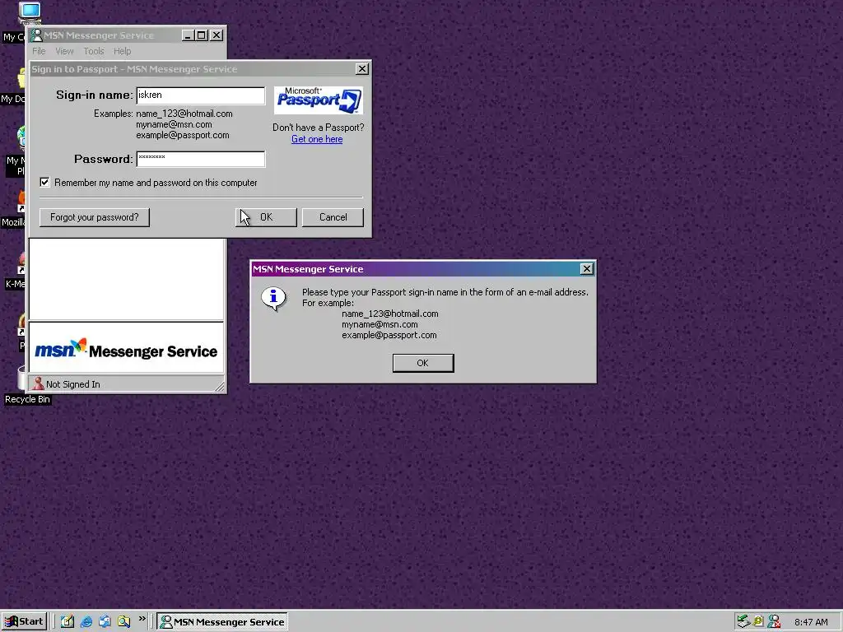Open the Tools menu in MSN Messenger
Screen dimensions: 843x632
click(94, 51)
